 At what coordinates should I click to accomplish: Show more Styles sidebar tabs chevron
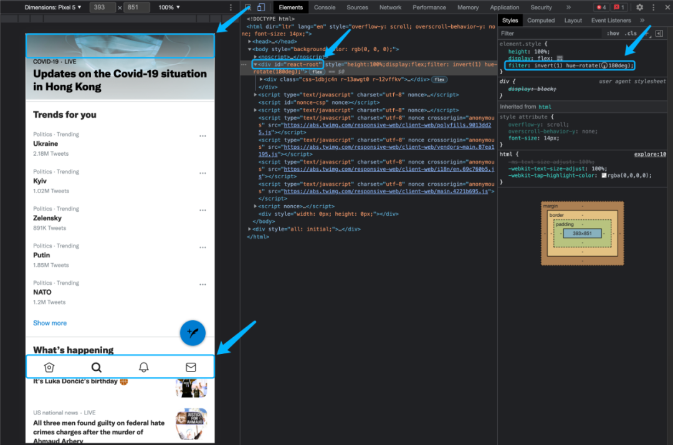point(642,20)
